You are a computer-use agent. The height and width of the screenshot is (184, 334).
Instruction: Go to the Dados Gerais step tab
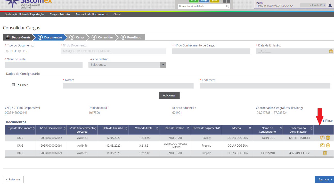pyautogui.click(x=19, y=37)
